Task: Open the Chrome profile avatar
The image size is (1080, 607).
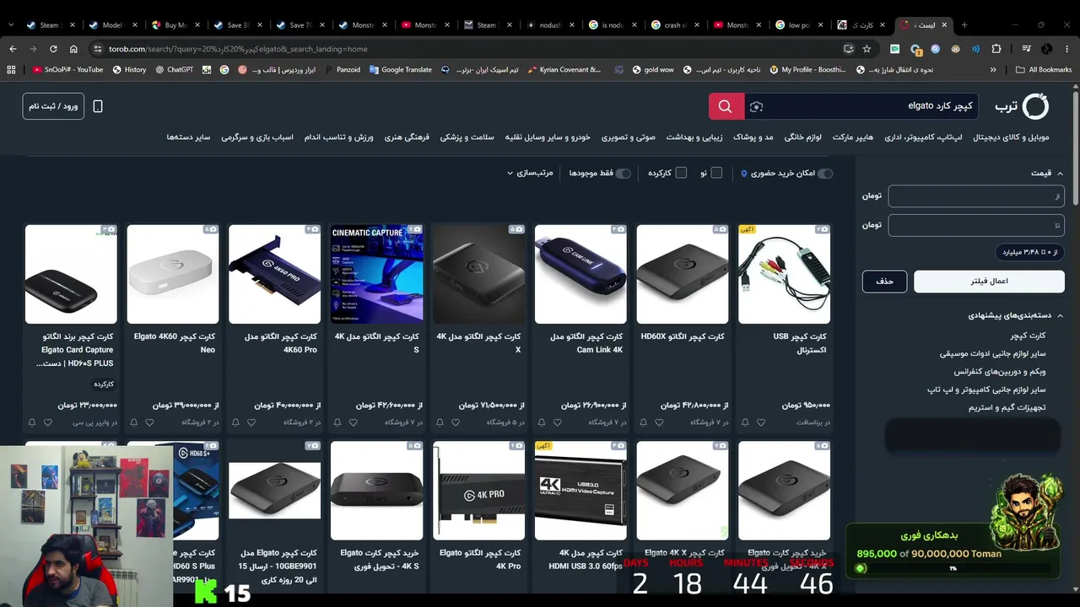Action: click(x=1047, y=49)
